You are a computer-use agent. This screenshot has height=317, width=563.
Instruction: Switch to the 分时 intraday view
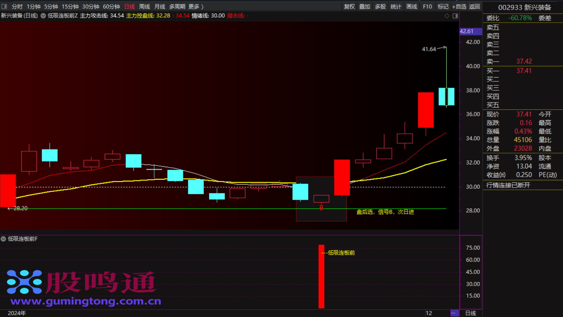[17, 6]
